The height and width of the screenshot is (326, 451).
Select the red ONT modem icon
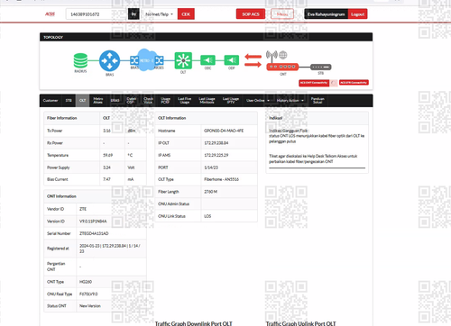[x=282, y=67]
